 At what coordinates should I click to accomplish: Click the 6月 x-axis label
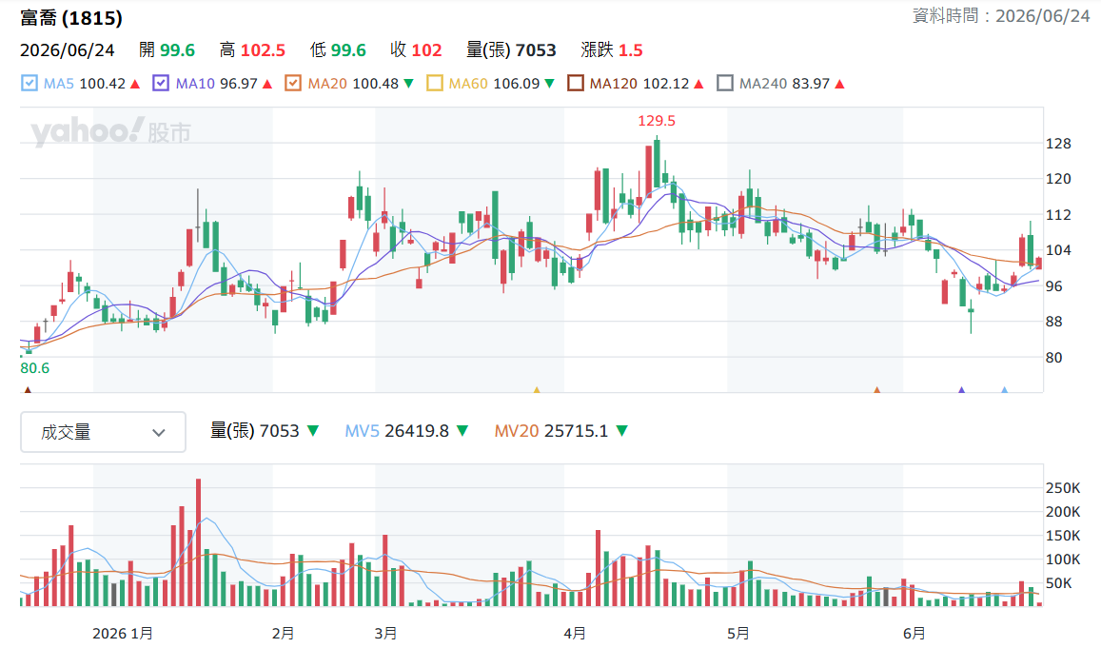click(x=914, y=634)
